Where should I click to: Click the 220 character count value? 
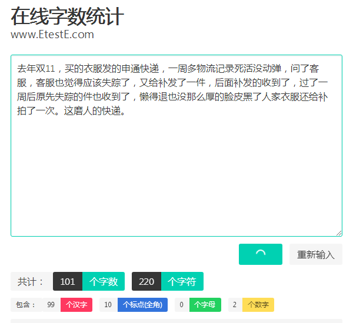pos(146,281)
